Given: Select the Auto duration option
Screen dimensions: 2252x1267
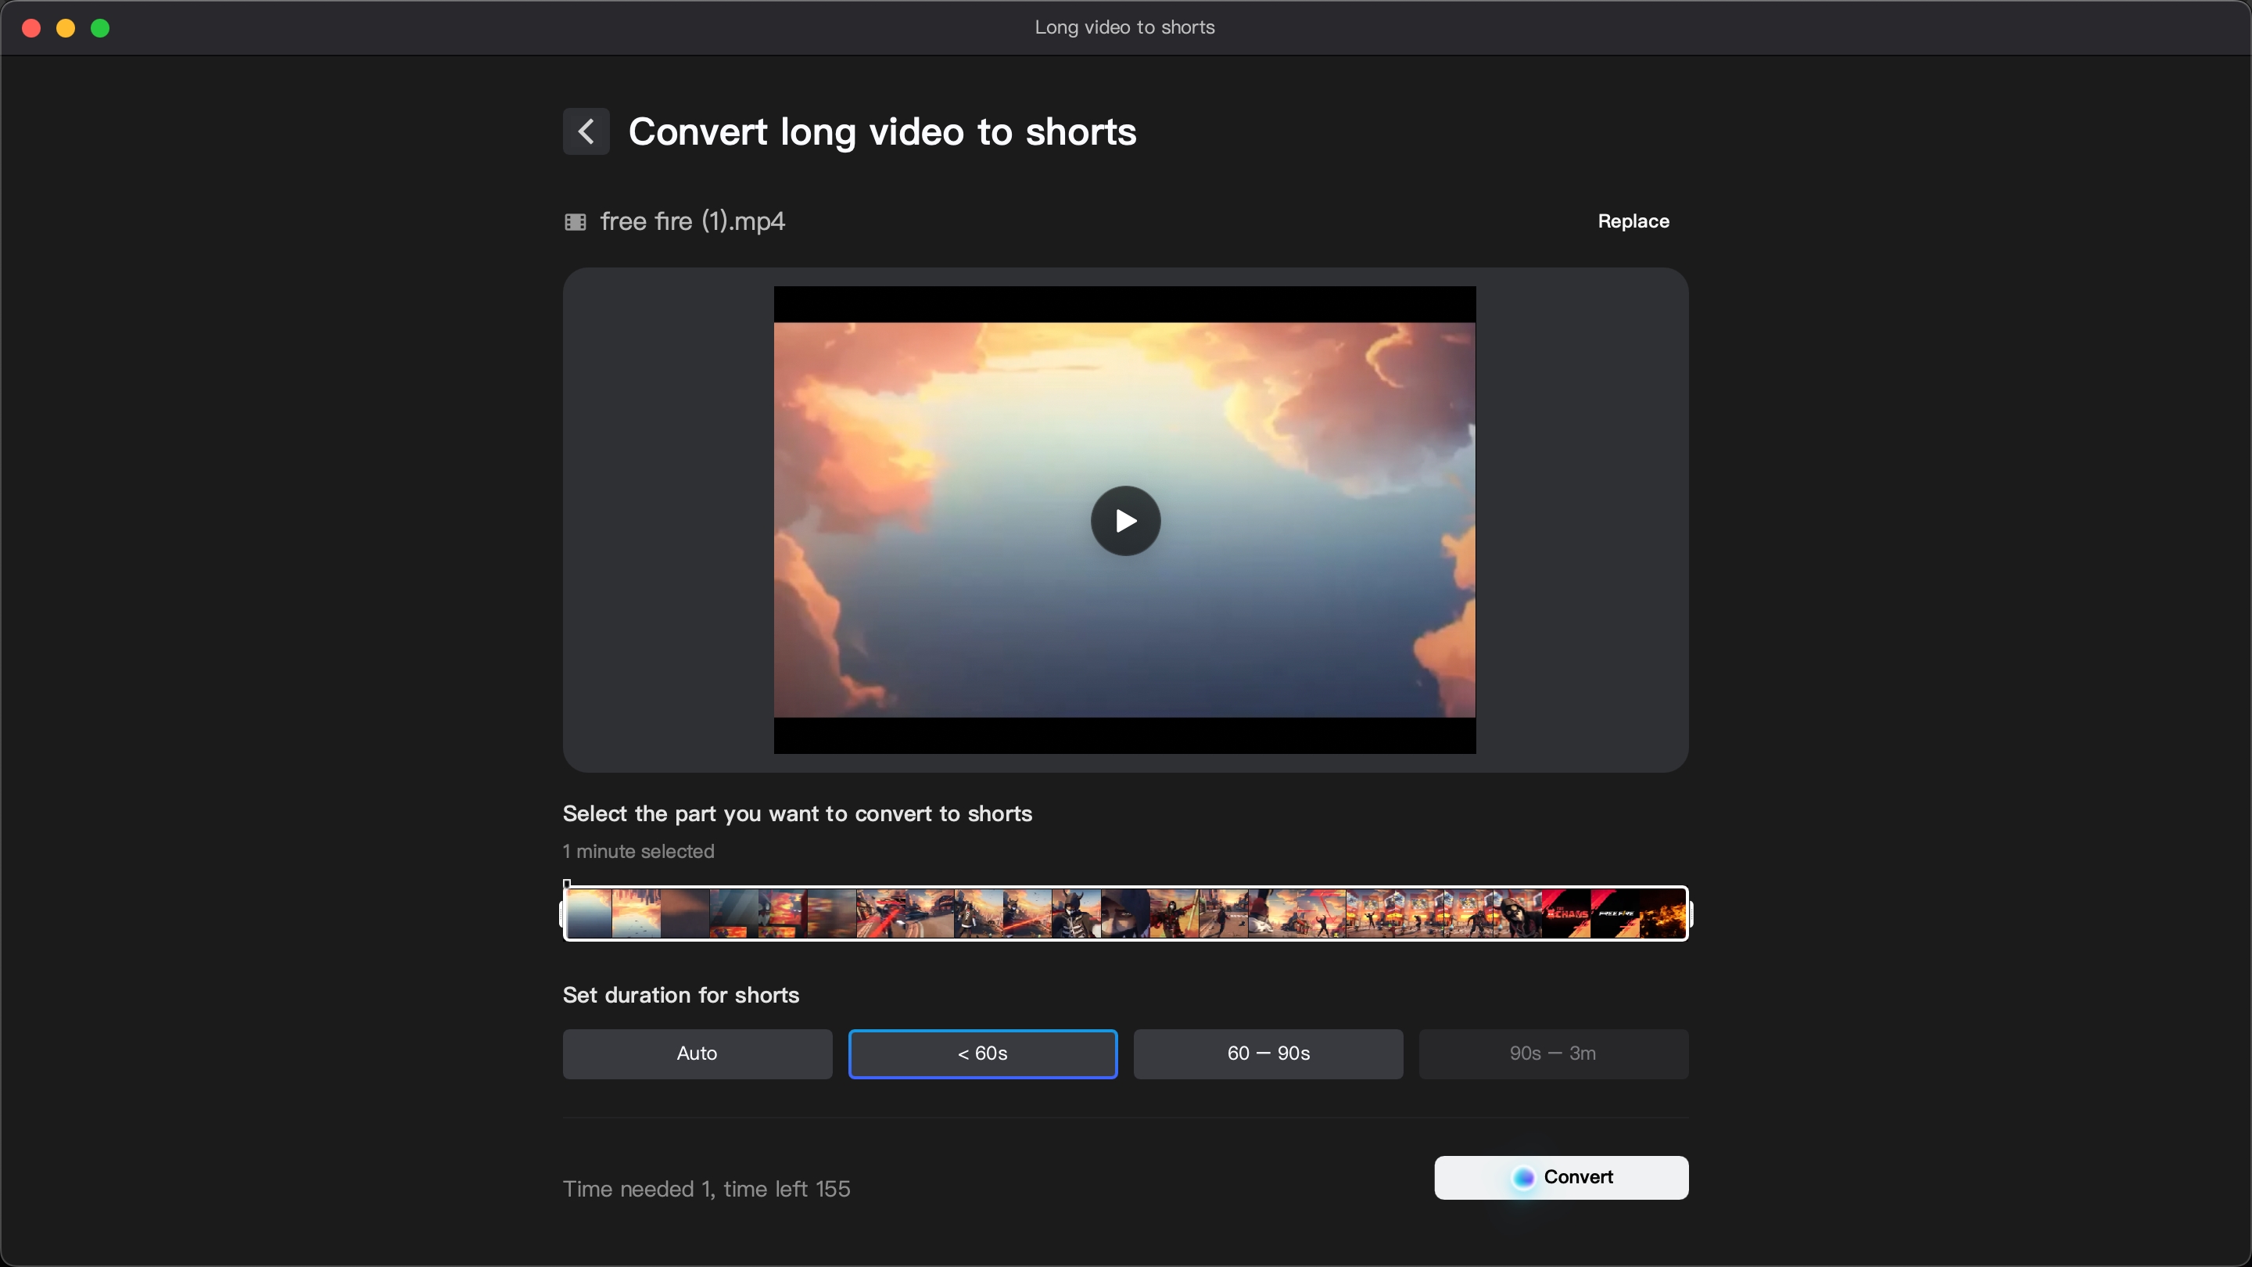Looking at the screenshot, I should [x=696, y=1053].
